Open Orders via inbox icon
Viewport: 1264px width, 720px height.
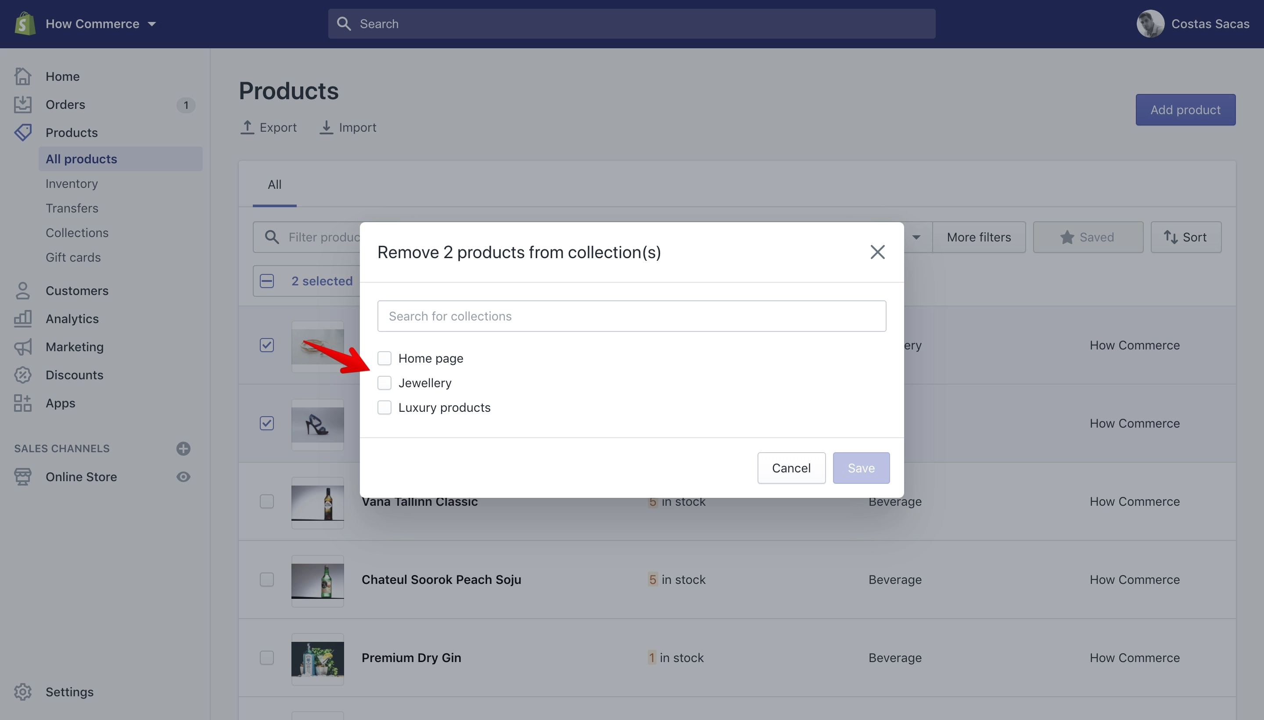[x=23, y=104]
